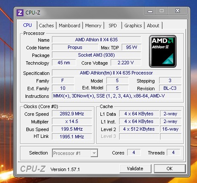Viewport: 197px width, 183px height.
Task: Close the CPU-Z window
Action: (177, 11)
